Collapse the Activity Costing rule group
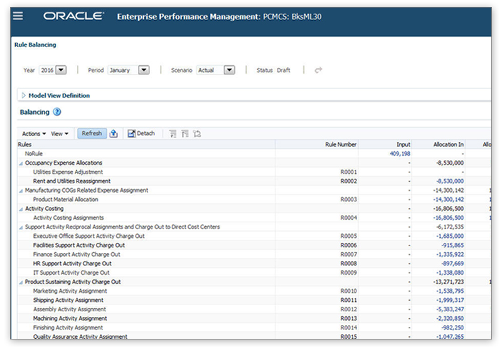Viewport: 502px width, 347px height. [x=21, y=209]
